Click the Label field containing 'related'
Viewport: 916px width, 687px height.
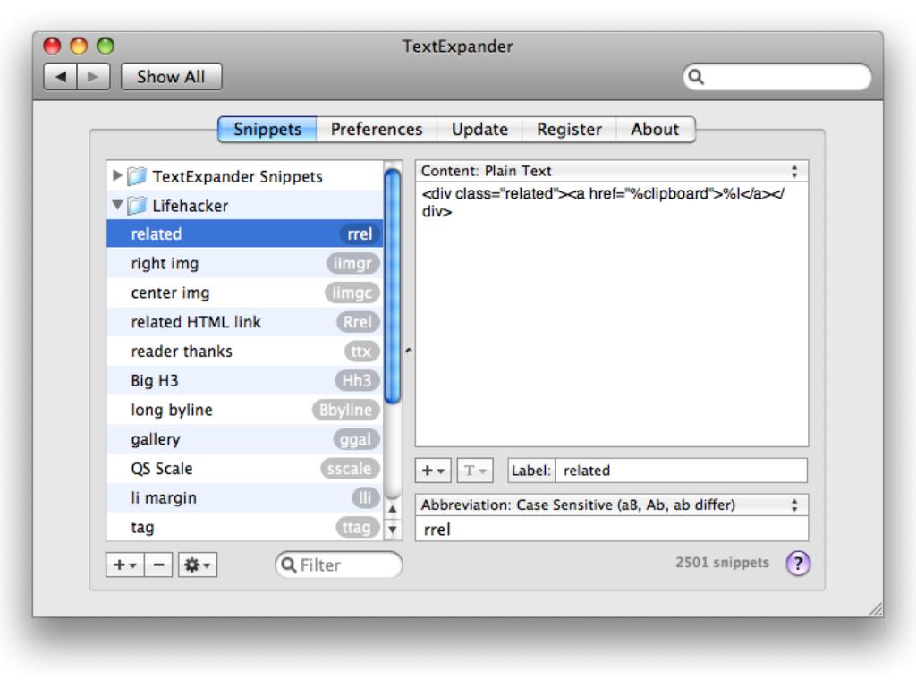tap(681, 471)
